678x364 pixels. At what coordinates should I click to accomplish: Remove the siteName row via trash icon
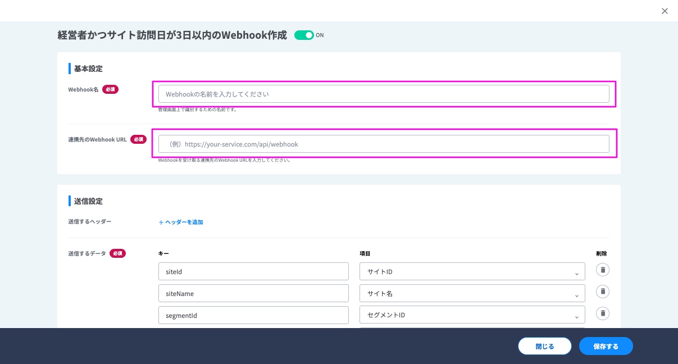click(603, 292)
